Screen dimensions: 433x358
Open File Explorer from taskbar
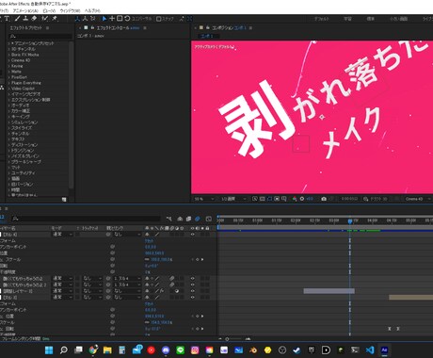tap(107, 350)
